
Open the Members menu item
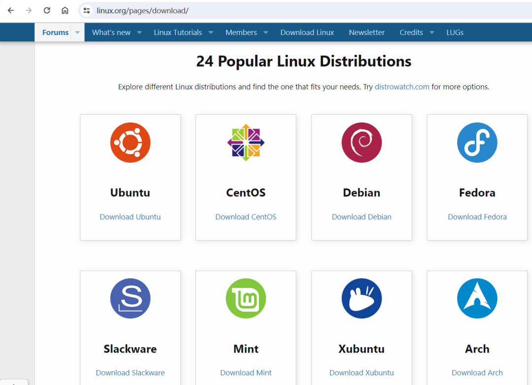241,33
